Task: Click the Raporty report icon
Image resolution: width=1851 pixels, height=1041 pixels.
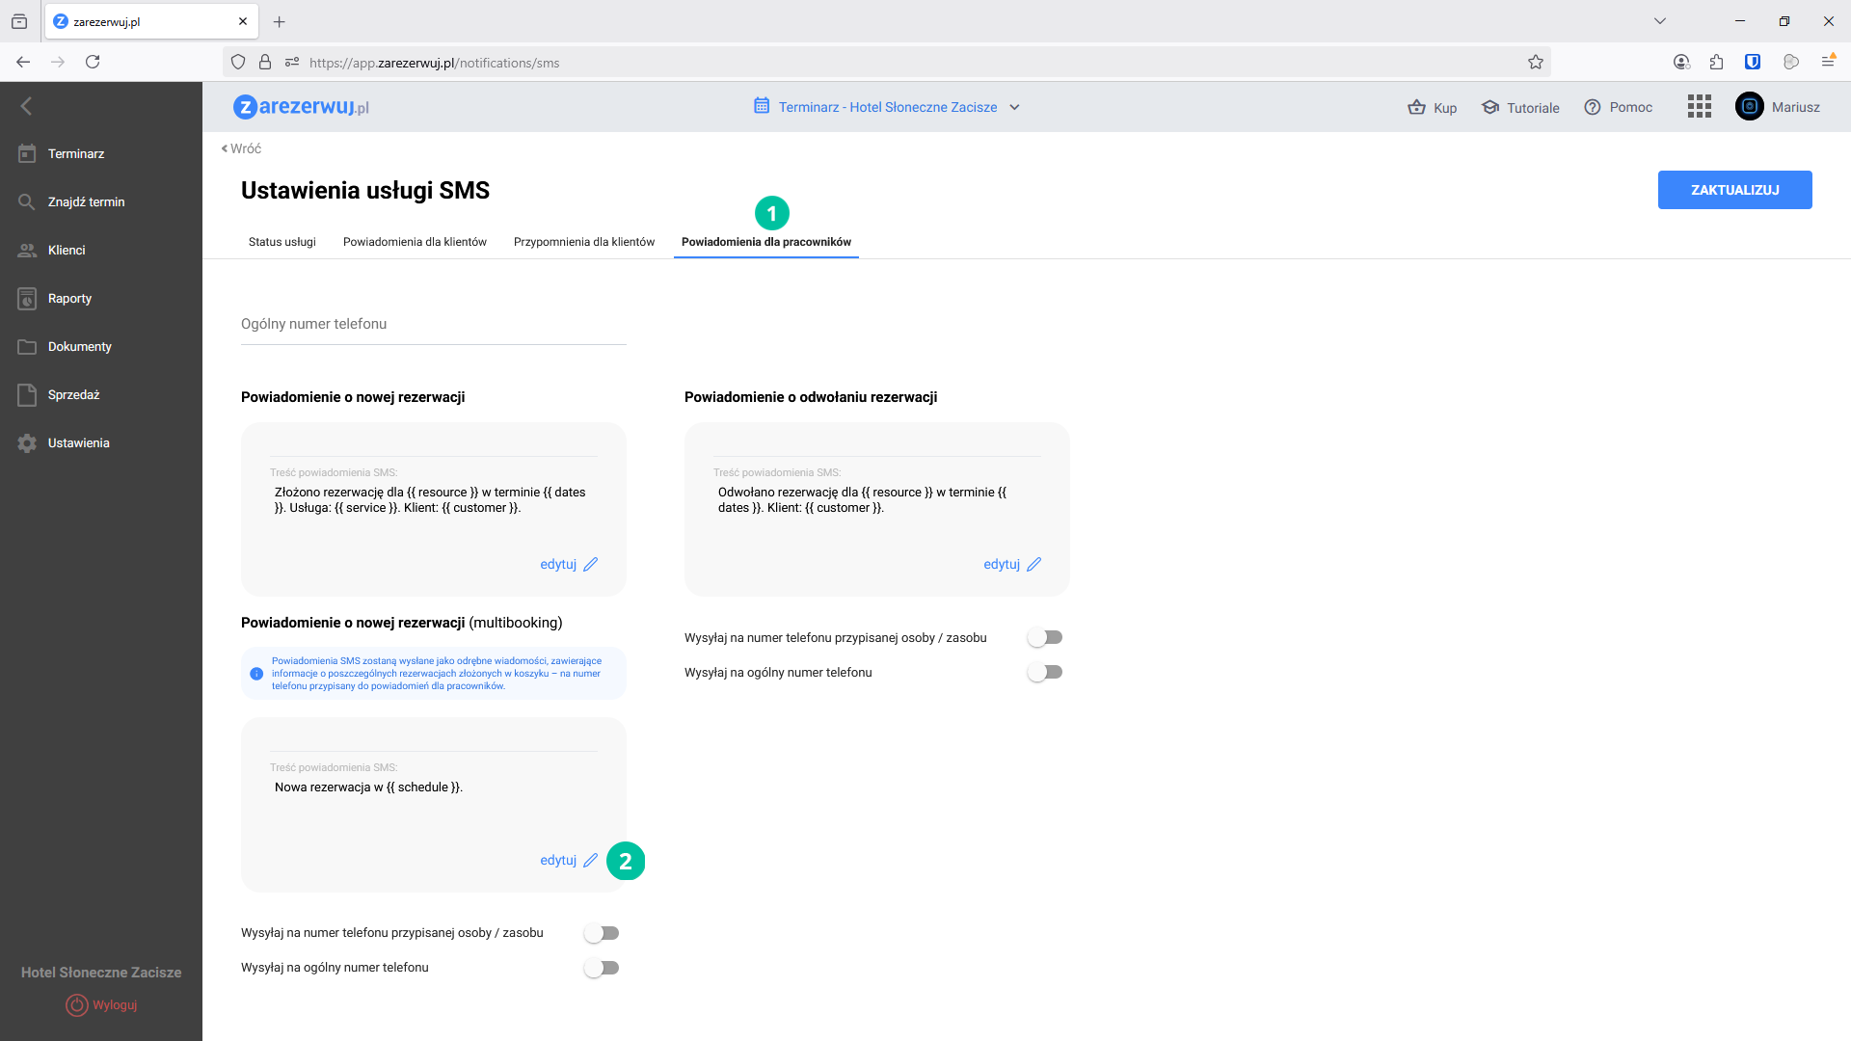Action: pos(27,299)
